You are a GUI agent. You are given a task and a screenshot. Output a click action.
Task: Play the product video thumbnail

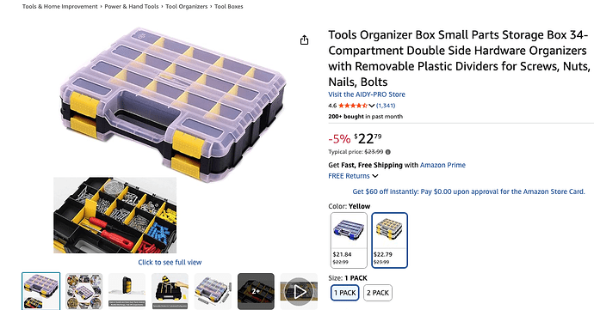click(299, 291)
